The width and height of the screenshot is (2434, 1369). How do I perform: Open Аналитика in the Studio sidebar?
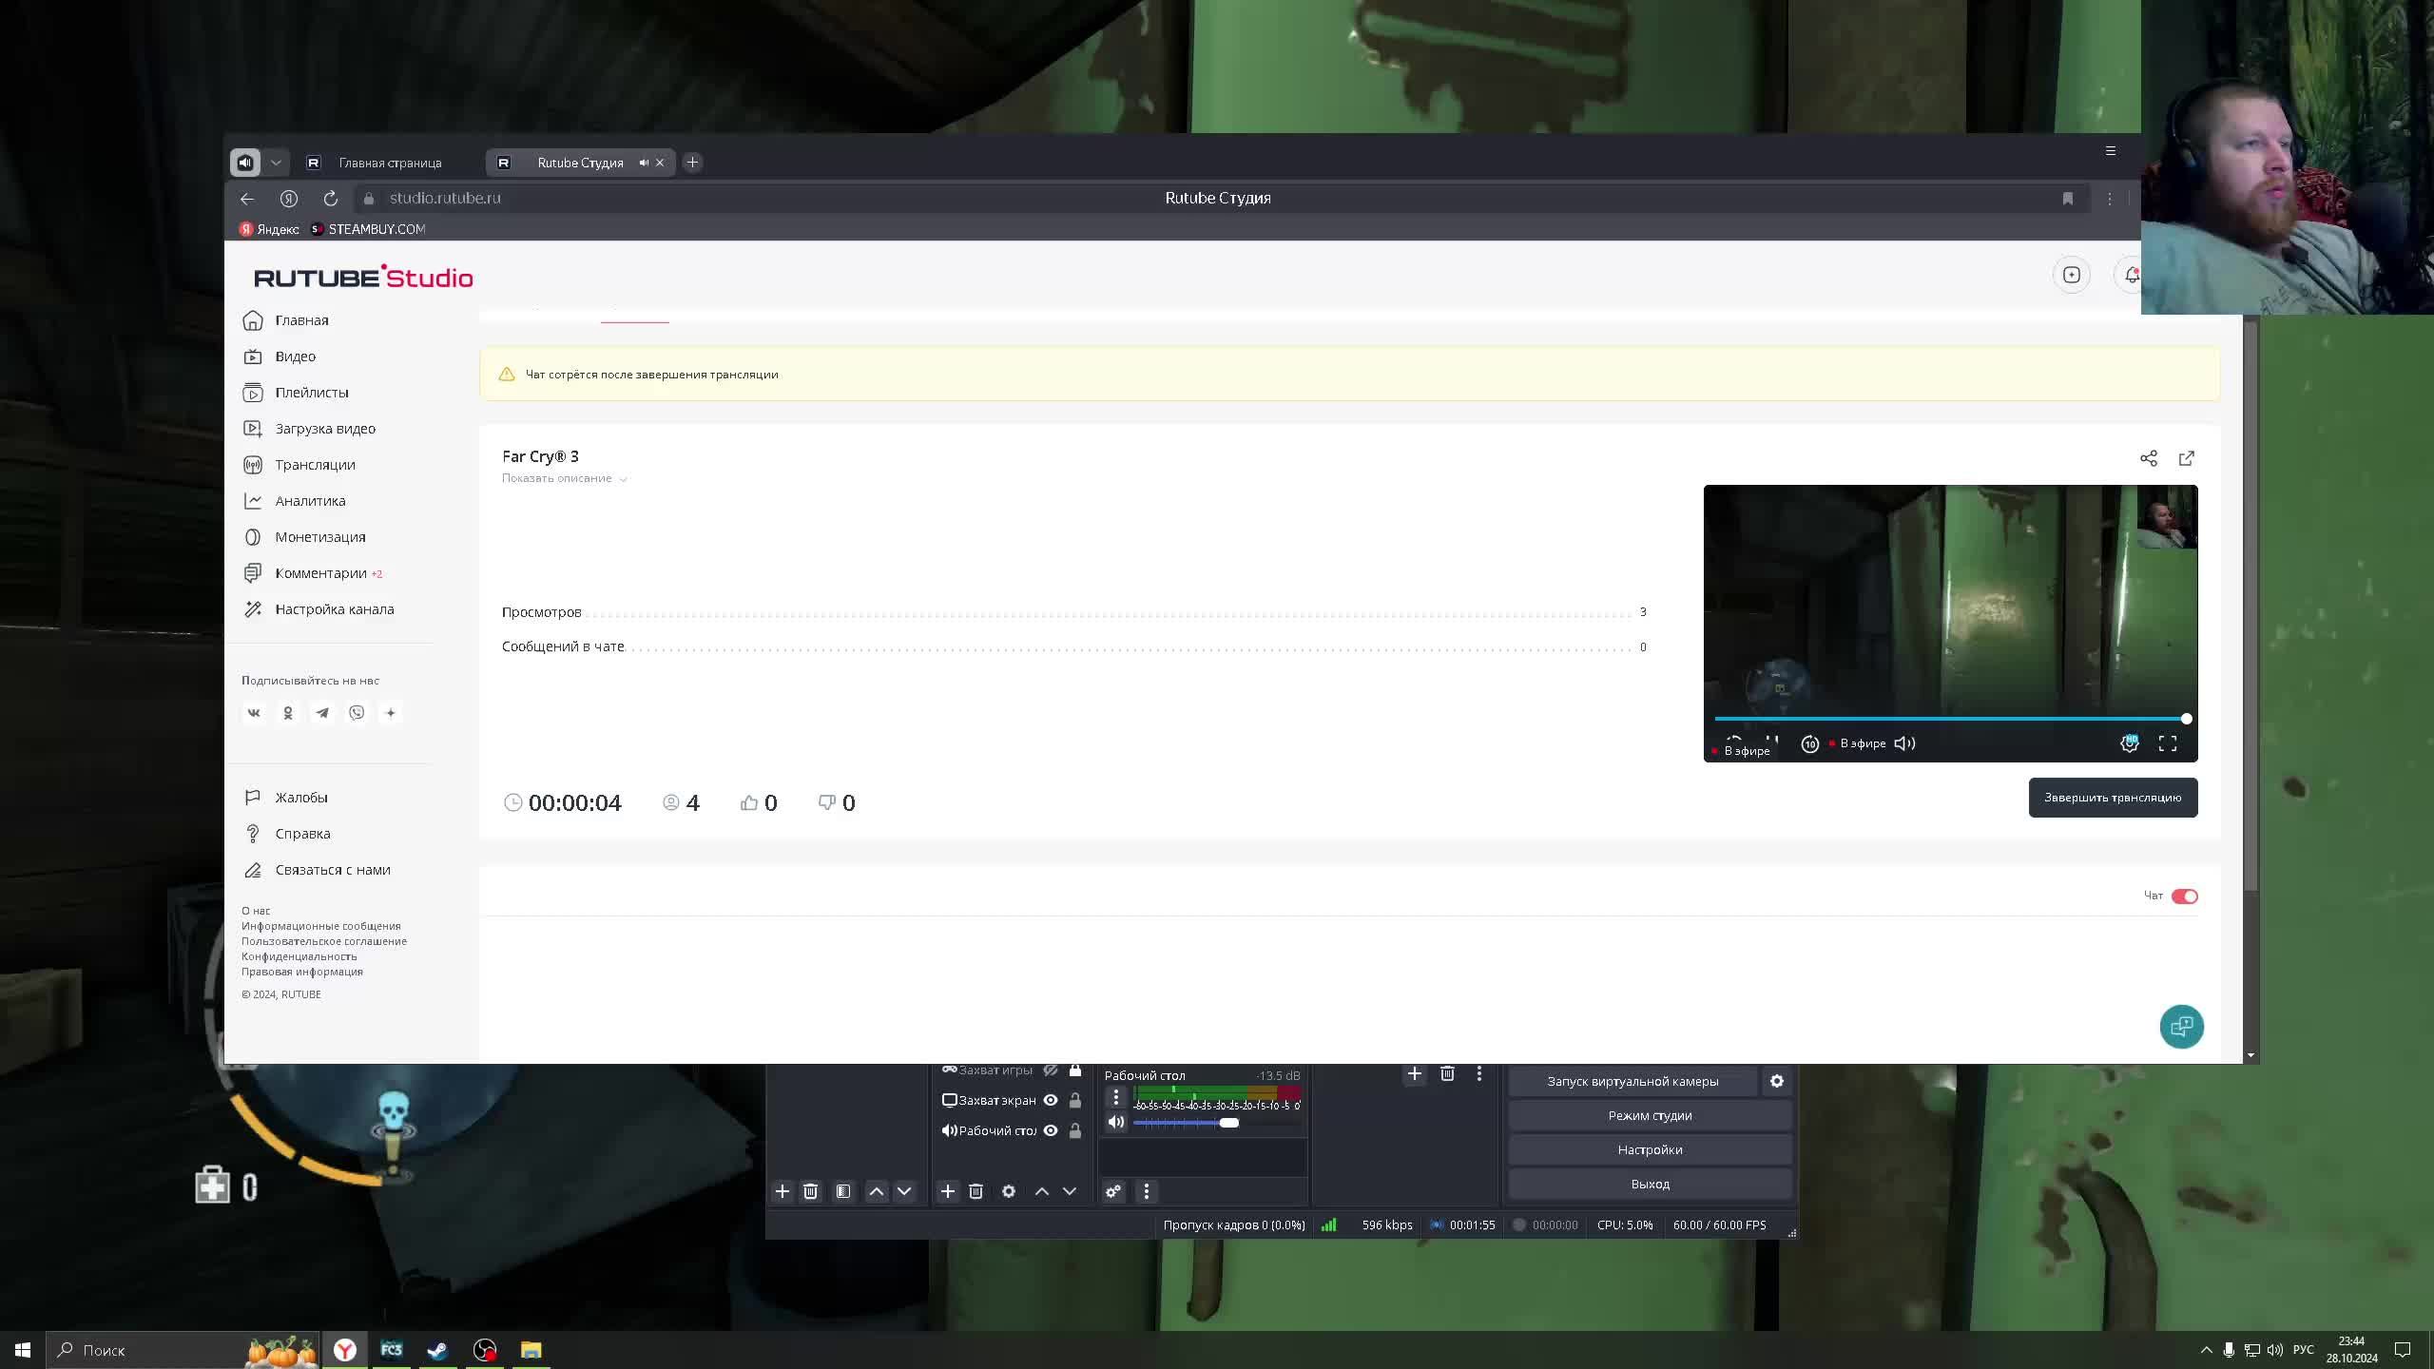point(310,501)
